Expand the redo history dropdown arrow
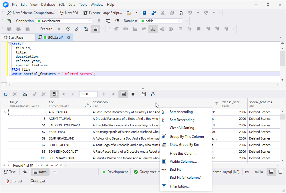The width and height of the screenshot is (286, 193). pyautogui.click(x=214, y=13)
